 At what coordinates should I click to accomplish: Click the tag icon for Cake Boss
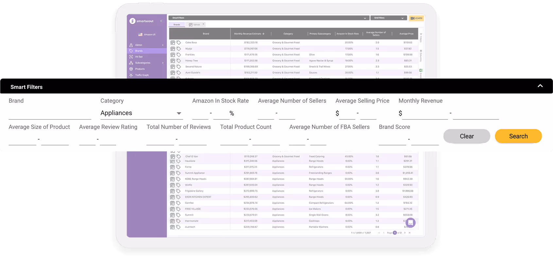pyautogui.click(x=179, y=42)
